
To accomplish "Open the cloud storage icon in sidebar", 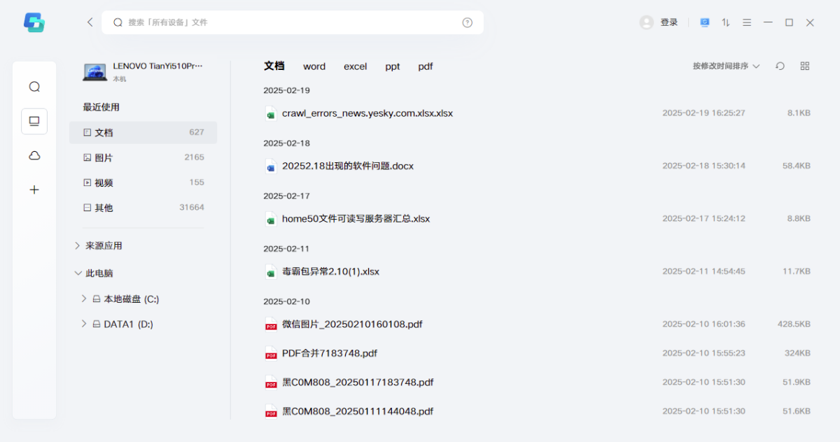I will 34,155.
